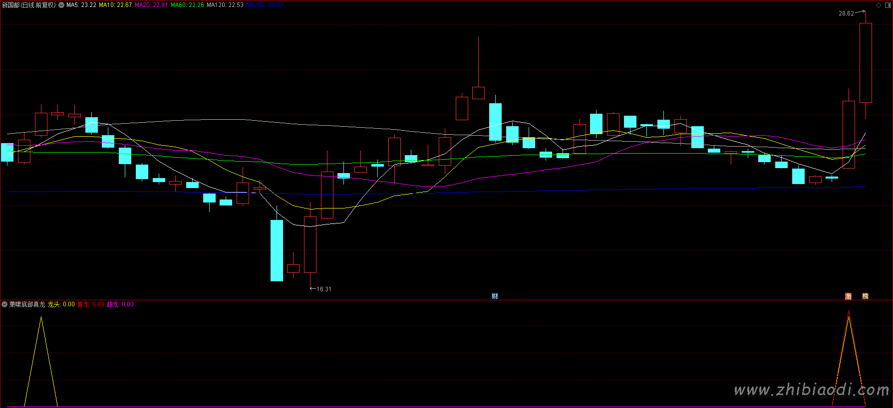893x408 pixels.
Task: Click the MA120: 22.53 label
Action: coord(225,5)
